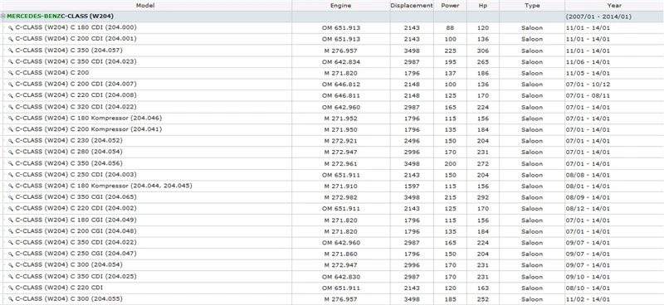Click the magnifier icon for C 220 CDI (204.008)

[11, 95]
